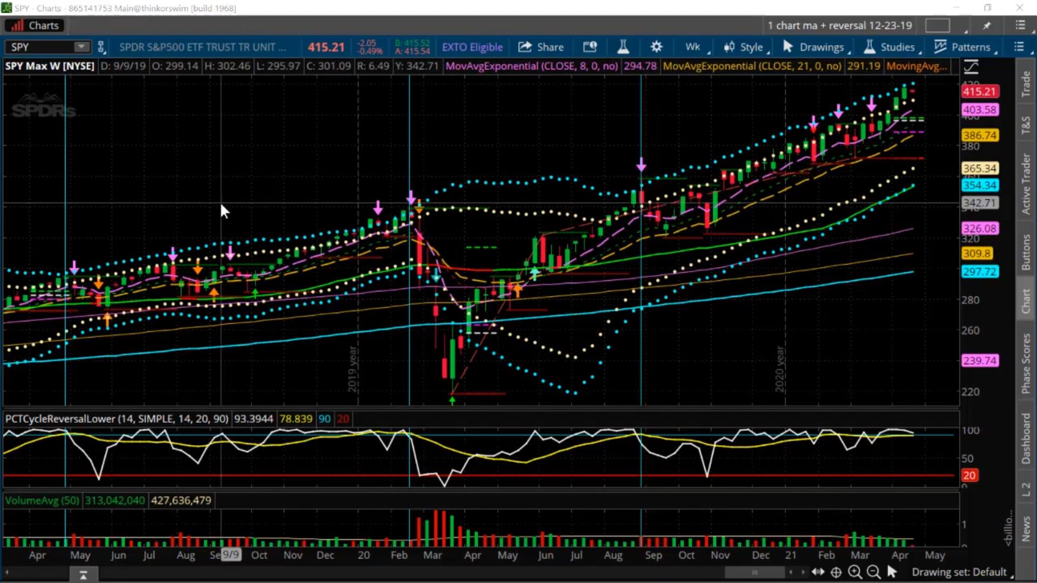
Task: Click the pin icon in top bar
Action: [987, 25]
